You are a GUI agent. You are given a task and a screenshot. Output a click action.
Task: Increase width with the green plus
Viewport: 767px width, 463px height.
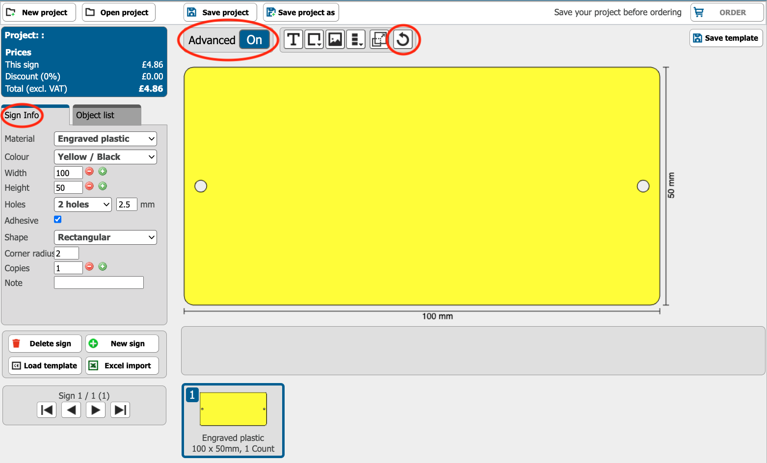(103, 172)
